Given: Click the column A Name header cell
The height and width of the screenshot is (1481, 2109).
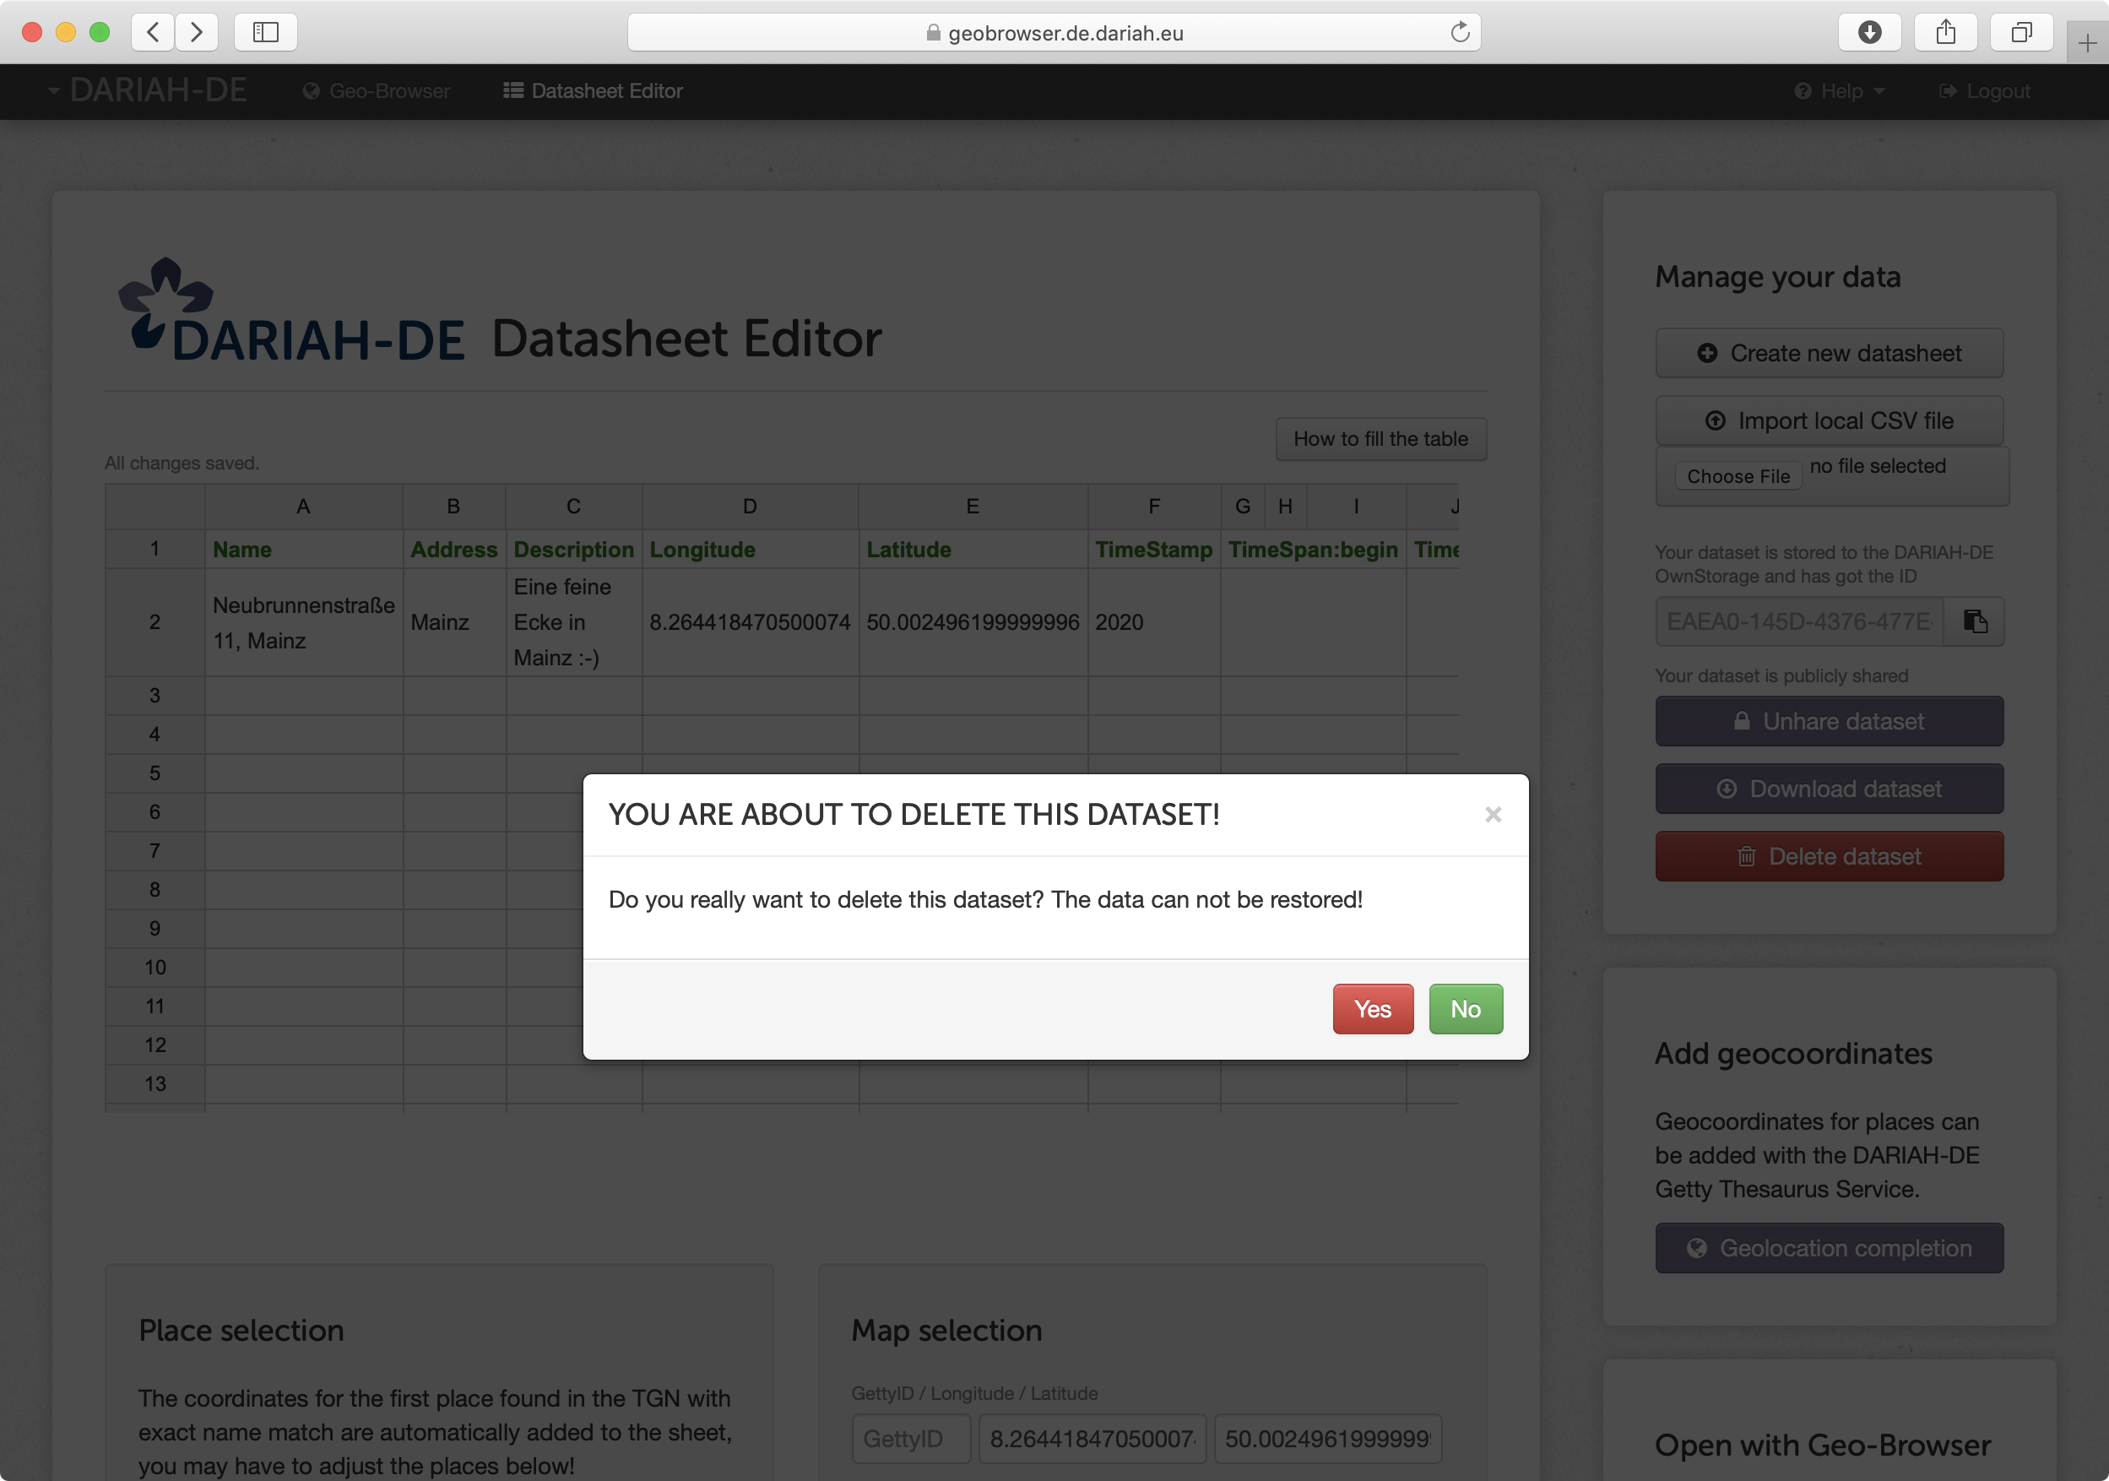Looking at the screenshot, I should click(303, 550).
